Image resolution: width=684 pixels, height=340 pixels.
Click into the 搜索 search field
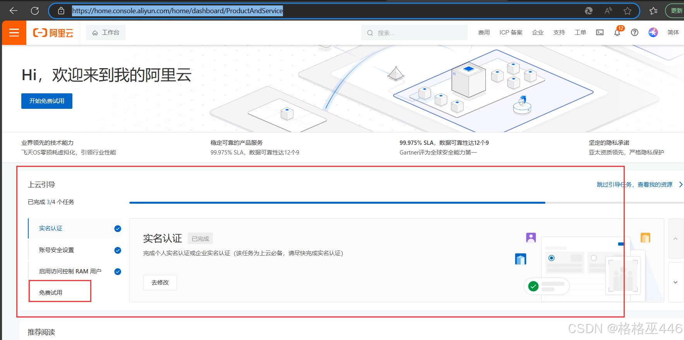[414, 33]
